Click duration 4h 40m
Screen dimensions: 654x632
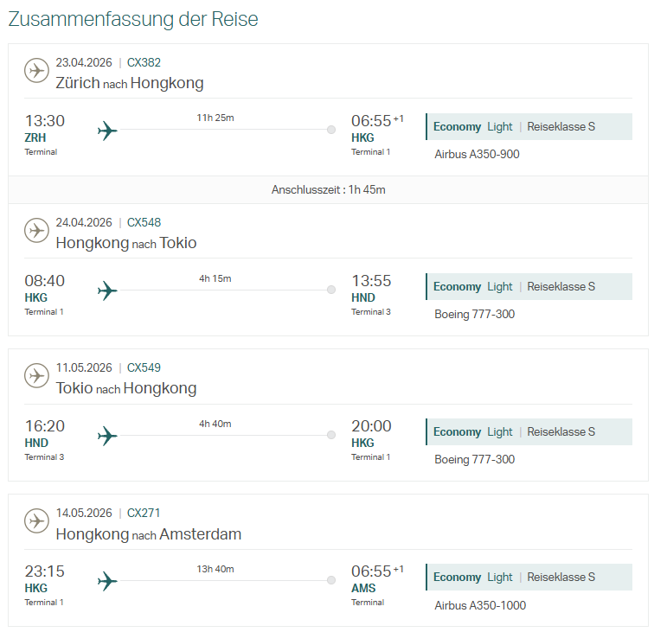pos(215,424)
